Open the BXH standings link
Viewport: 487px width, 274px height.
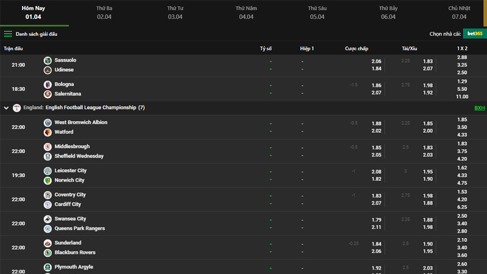(x=479, y=108)
